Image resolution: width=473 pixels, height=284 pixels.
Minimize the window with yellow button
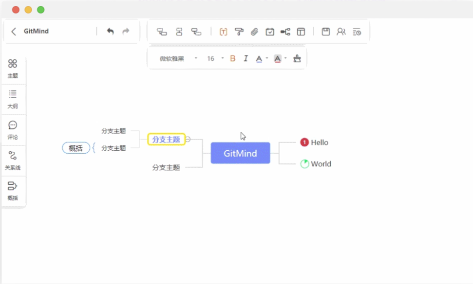(28, 10)
